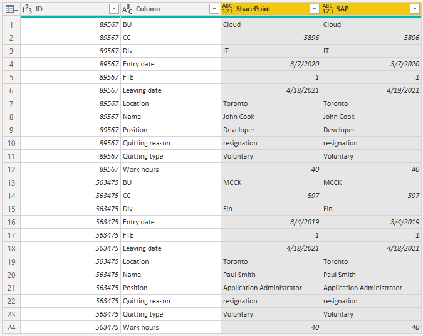Click SharePoint cell Developer
Image resolution: width=423 pixels, height=336 pixels.
(x=271, y=130)
